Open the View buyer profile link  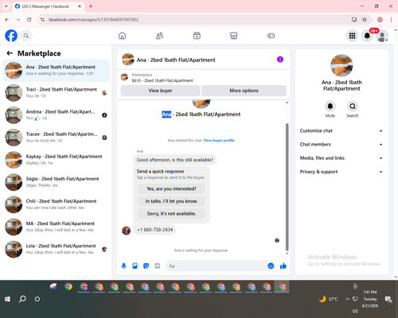[219, 140]
